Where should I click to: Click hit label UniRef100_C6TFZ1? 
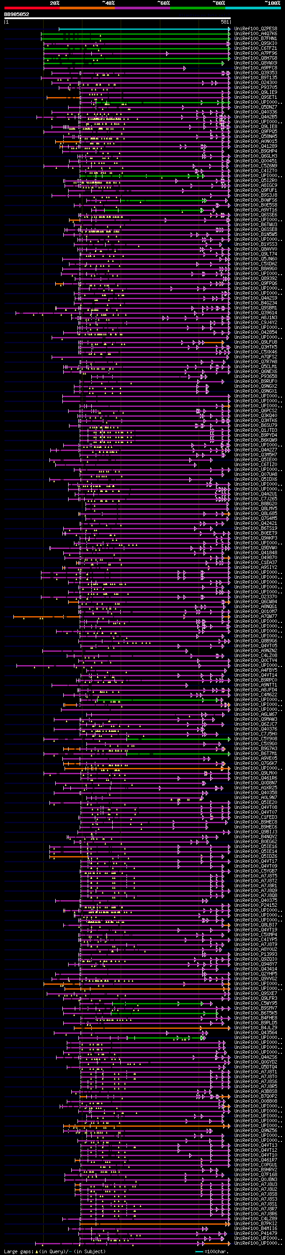click(256, 48)
